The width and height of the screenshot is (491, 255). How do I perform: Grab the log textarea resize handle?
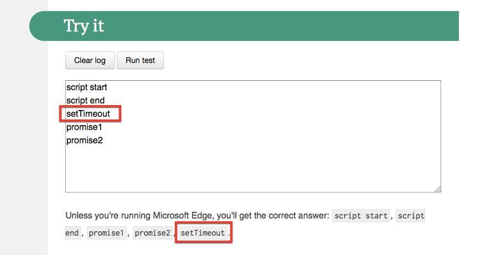click(437, 189)
